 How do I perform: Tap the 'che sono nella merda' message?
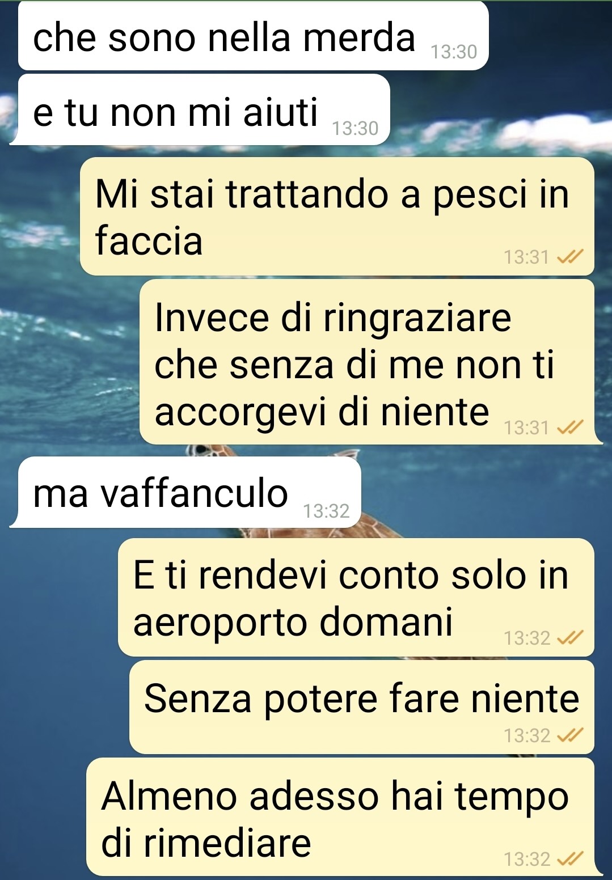pyautogui.click(x=253, y=36)
